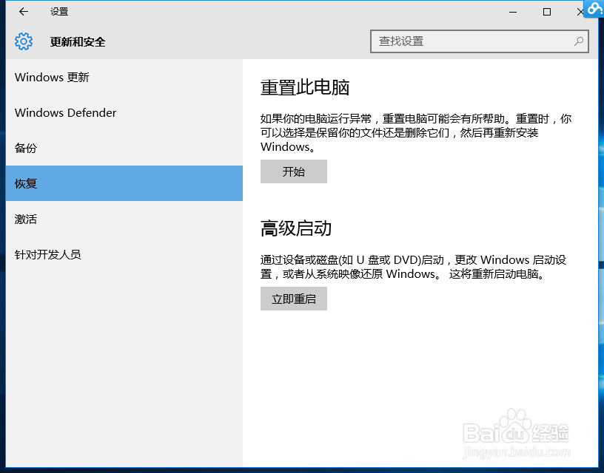Open the Windows Defender section
Image resolution: width=604 pixels, height=473 pixels.
(124, 112)
